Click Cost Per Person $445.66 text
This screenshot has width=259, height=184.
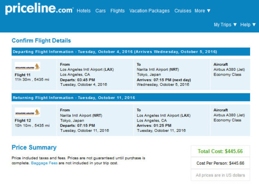(x=220, y=163)
